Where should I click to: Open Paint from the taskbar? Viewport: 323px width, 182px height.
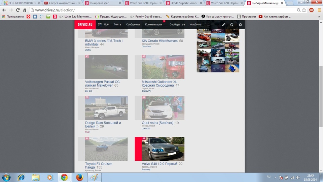pos(94,177)
